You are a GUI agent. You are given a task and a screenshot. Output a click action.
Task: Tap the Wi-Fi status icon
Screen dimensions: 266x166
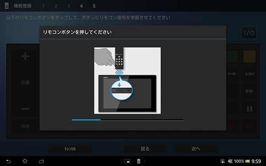click(x=222, y=161)
